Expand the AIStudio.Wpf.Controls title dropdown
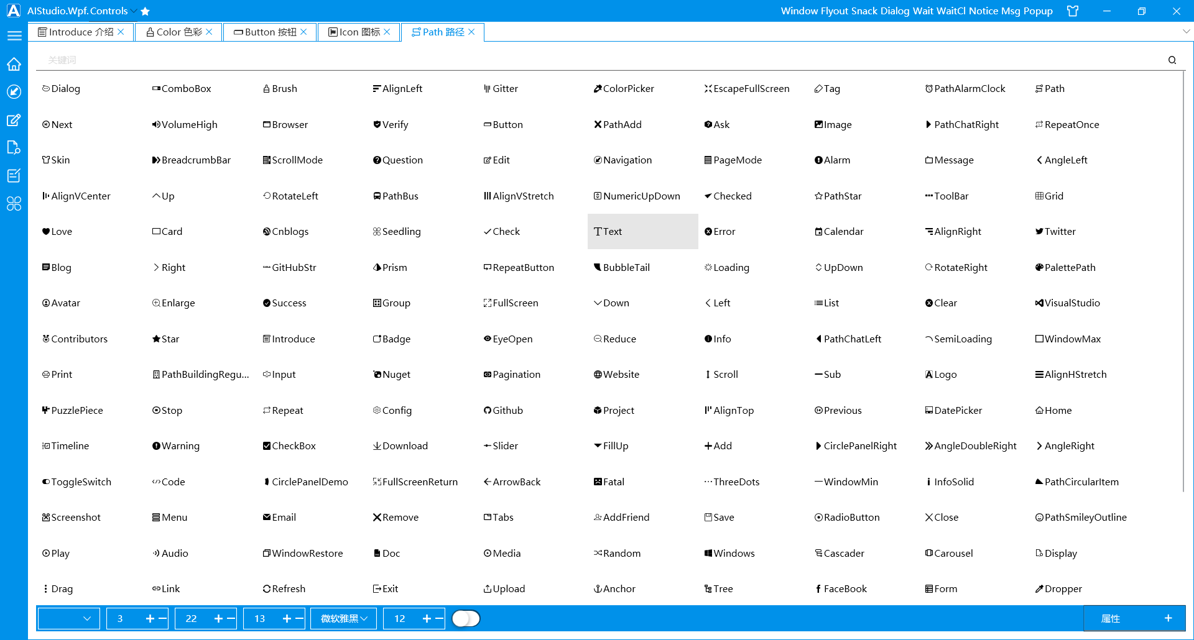The width and height of the screenshot is (1194, 640). coord(134,11)
